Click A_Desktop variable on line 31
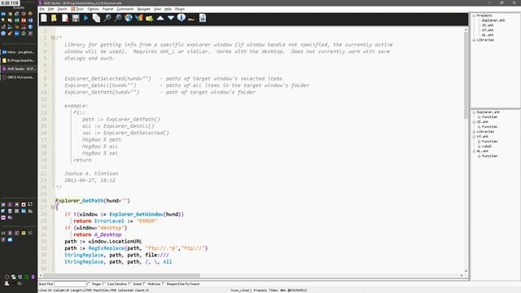This screenshot has height=293, width=521. pyautogui.click(x=107, y=234)
